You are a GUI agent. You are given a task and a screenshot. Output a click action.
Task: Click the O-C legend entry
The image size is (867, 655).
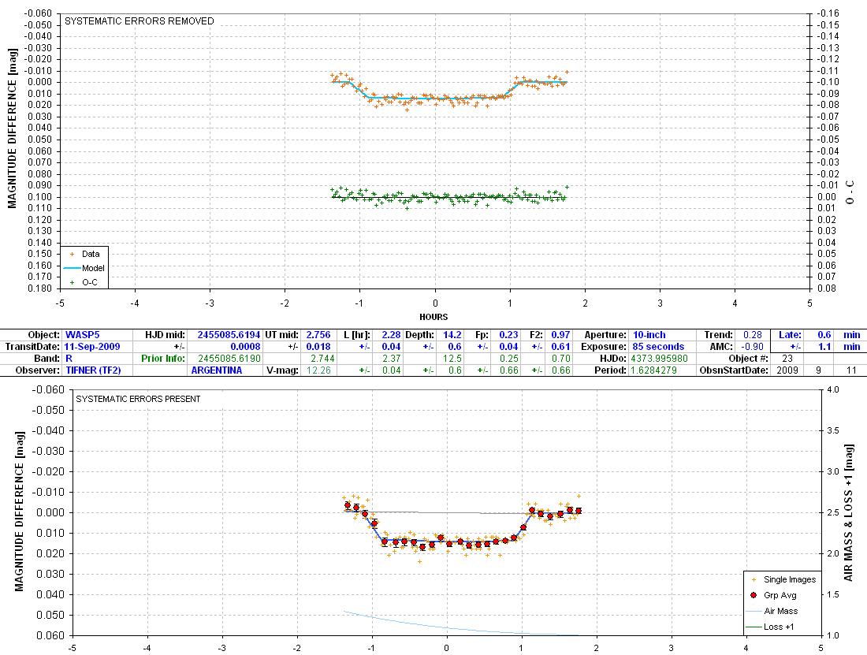84,282
